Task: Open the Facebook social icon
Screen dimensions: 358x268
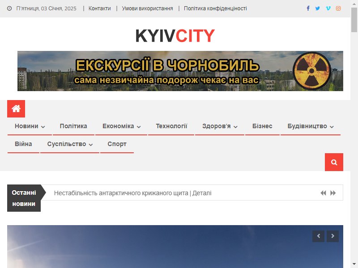Action: point(308,8)
